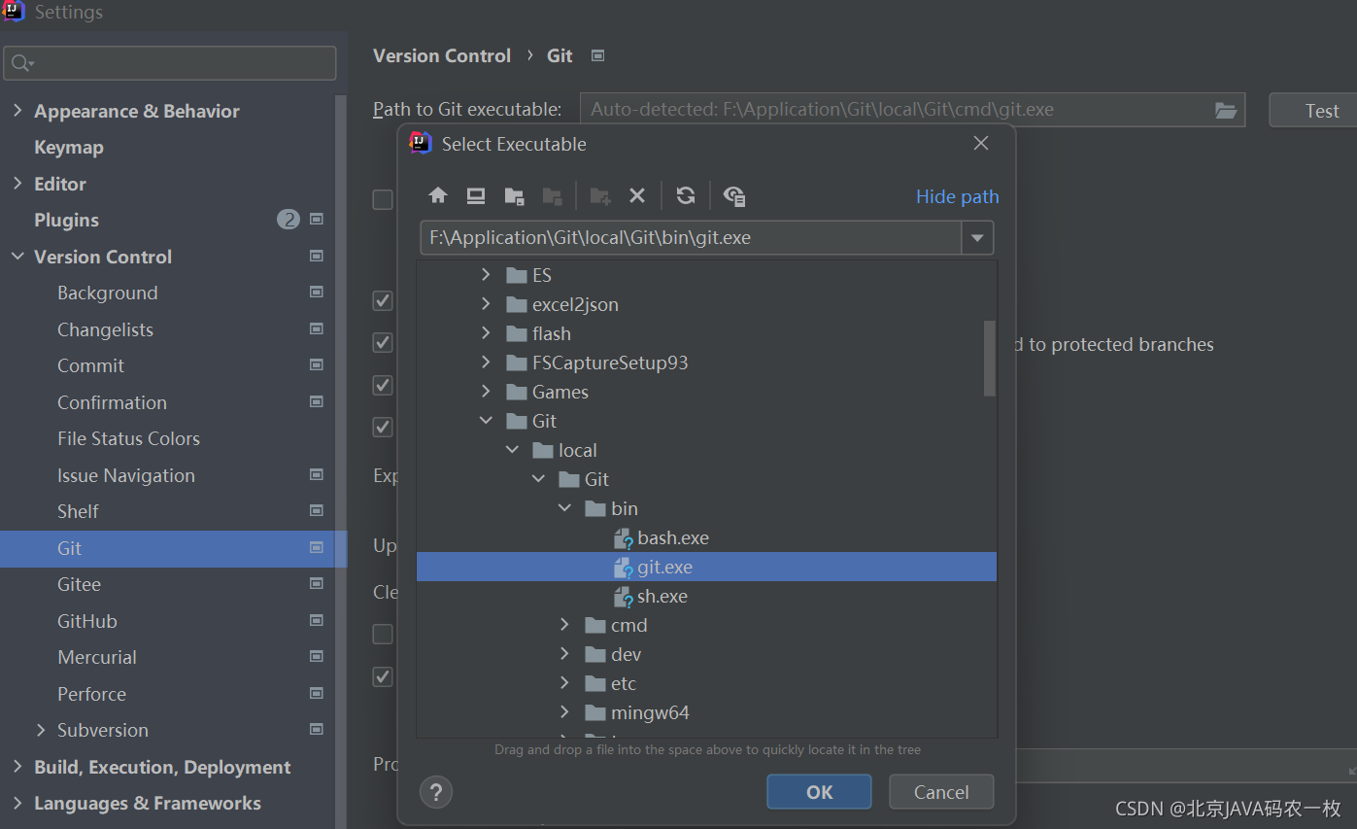Click the grayed Module directory toolbar icon
Screen dimensions: 1357x829
click(553, 195)
